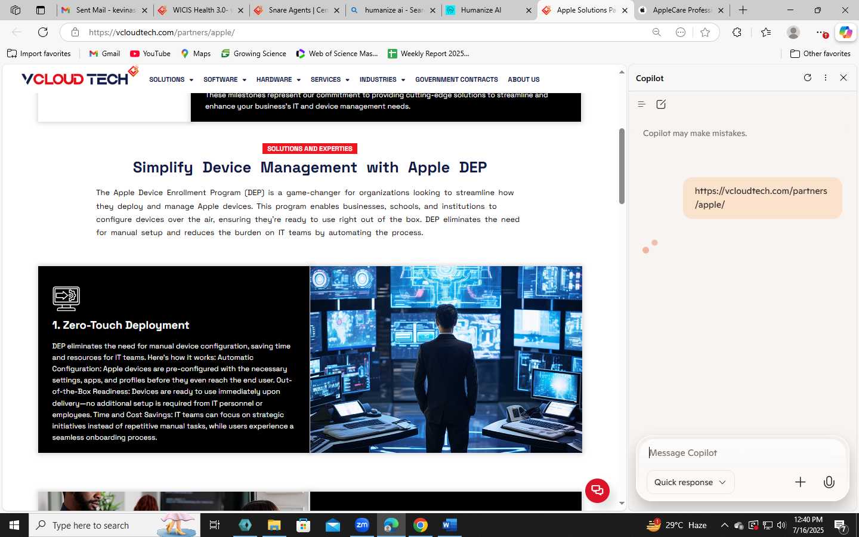Switch to the humanize ai search tab

pos(393,10)
